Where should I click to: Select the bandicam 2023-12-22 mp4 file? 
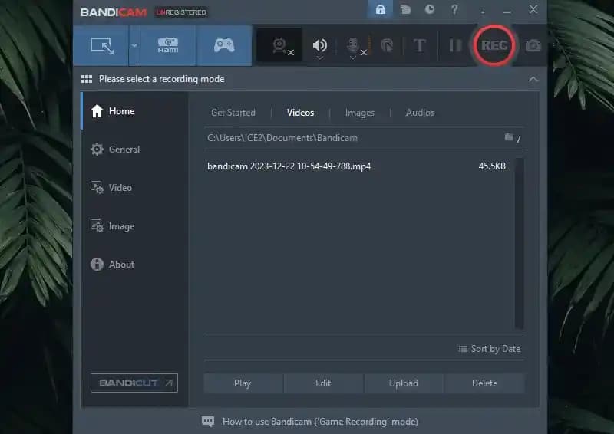[x=289, y=166]
